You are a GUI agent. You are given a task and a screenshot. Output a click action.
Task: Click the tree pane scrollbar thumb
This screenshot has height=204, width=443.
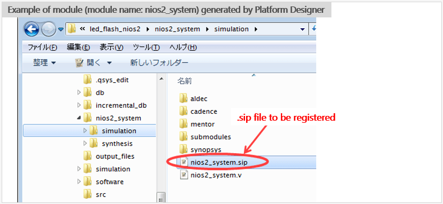162,197
